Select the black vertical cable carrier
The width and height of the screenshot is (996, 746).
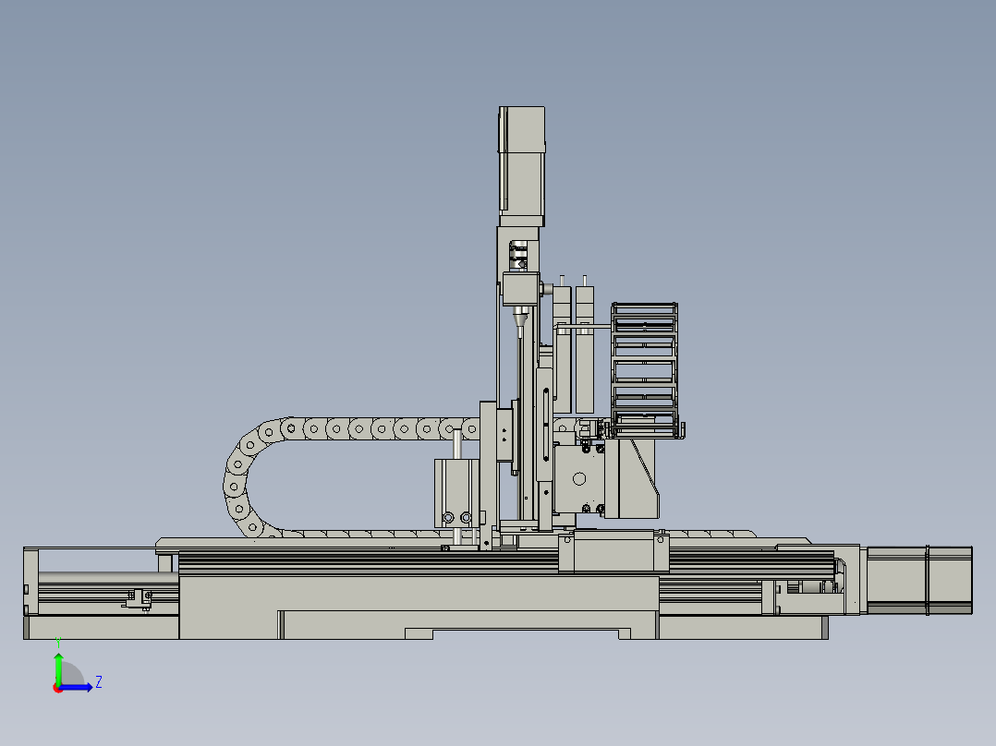tap(644, 370)
